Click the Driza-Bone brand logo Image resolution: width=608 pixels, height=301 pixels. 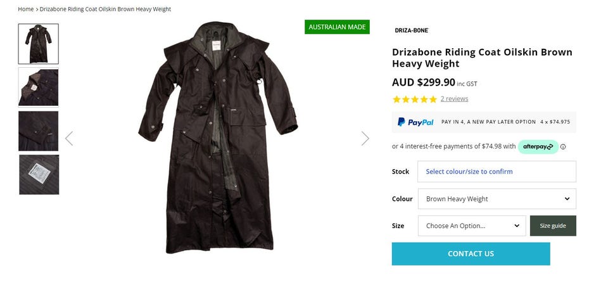411,30
